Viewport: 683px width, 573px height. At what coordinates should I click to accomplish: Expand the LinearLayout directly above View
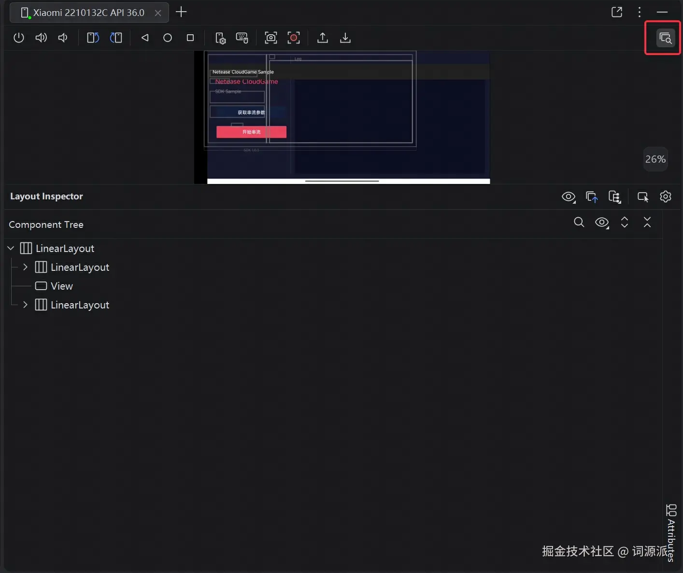click(x=26, y=267)
